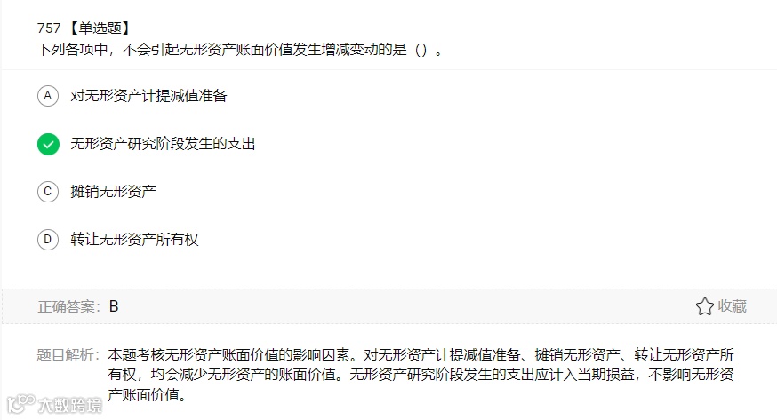Image resolution: width=777 pixels, height=420 pixels.
Task: Select option C radio circle
Action: click(x=48, y=192)
